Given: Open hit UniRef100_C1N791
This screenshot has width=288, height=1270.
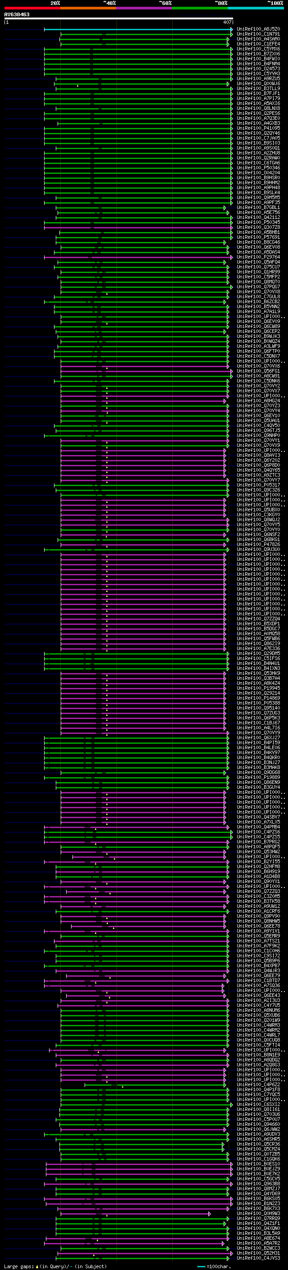Looking at the screenshot, I should [258, 34].
